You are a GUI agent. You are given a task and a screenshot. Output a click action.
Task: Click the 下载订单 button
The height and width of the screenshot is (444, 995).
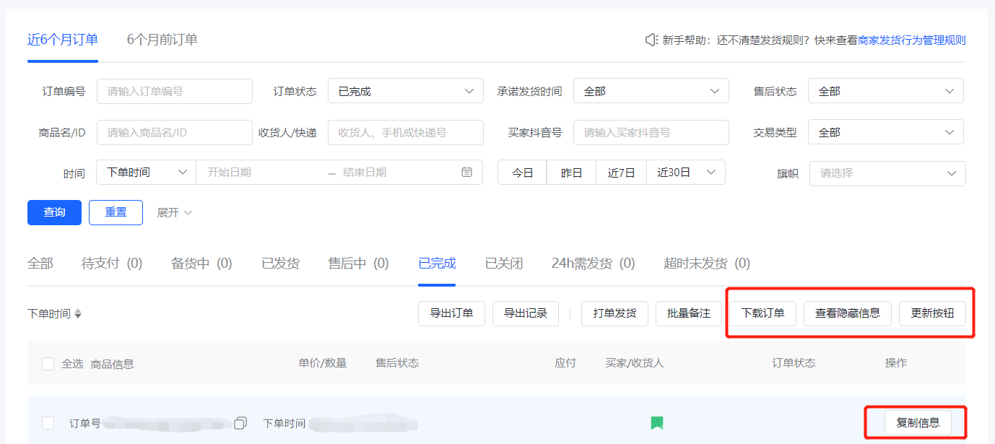[x=762, y=313]
